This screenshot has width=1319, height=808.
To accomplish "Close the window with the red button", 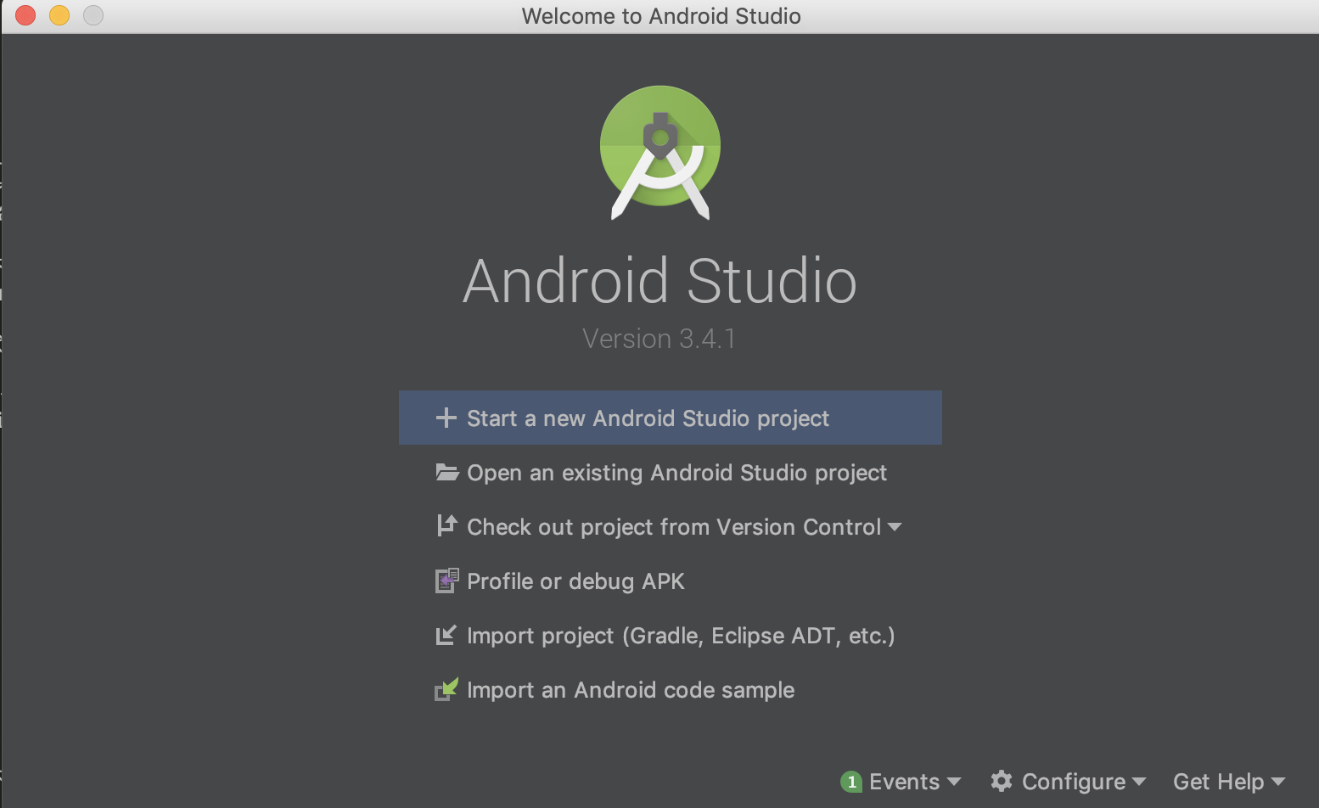I will (x=25, y=15).
